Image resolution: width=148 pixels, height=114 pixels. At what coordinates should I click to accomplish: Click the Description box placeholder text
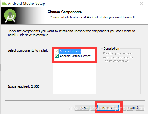click(118, 57)
